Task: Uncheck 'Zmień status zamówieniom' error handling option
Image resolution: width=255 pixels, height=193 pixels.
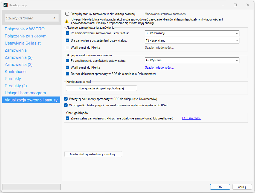Action: 68,118
